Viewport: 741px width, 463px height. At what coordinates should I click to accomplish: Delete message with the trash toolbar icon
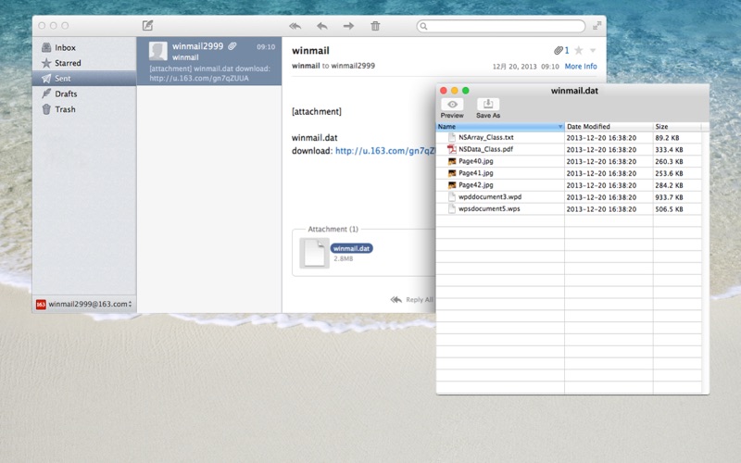click(x=375, y=26)
